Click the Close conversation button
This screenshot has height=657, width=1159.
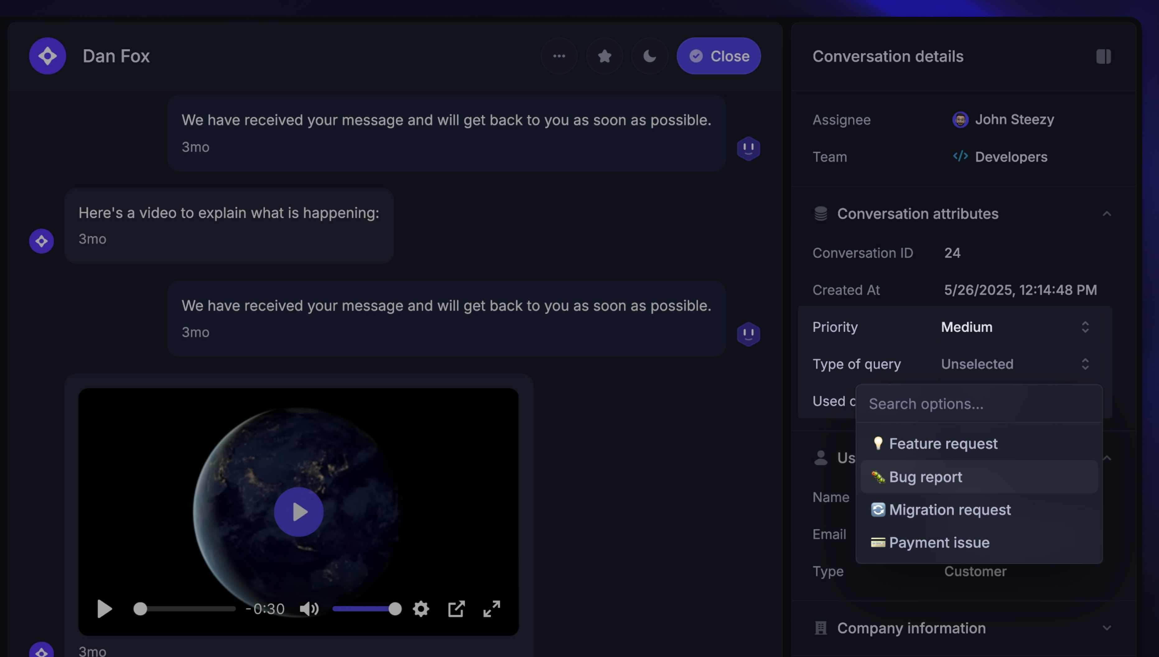point(719,56)
